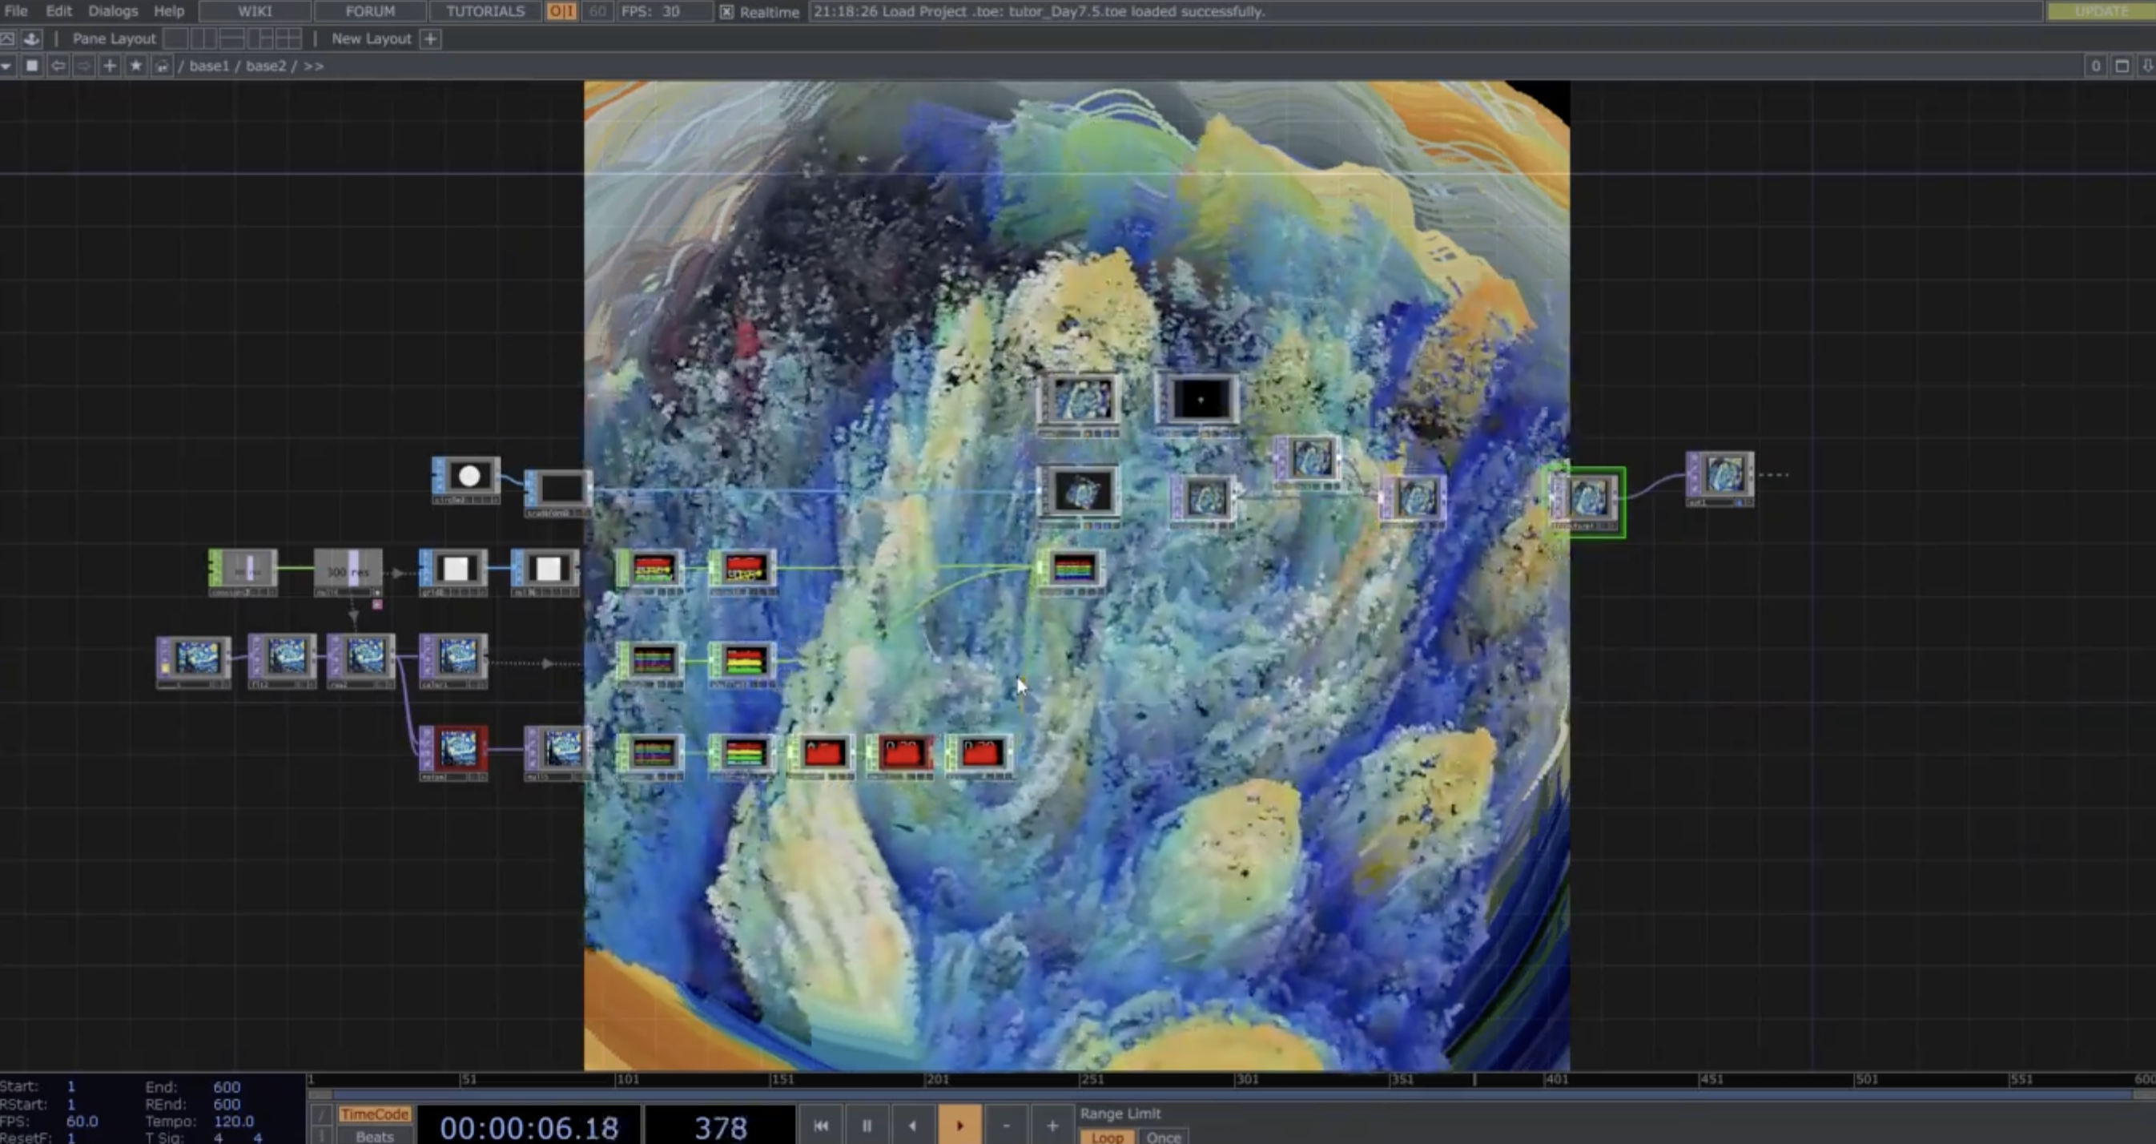The width and height of the screenshot is (2156, 1144).
Task: Select the '300 res' math CHOP node
Action: tap(348, 571)
